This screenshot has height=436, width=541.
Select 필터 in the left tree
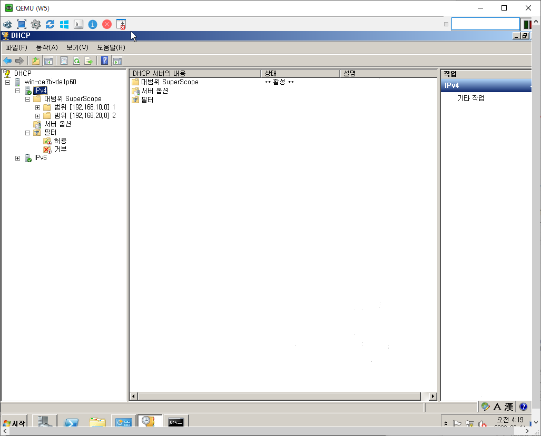[50, 133]
